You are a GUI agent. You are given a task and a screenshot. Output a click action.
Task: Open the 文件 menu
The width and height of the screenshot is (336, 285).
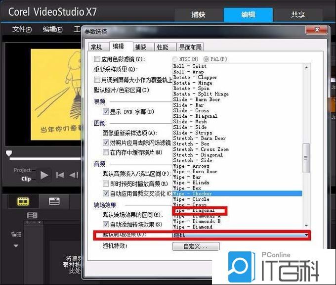pyautogui.click(x=22, y=29)
